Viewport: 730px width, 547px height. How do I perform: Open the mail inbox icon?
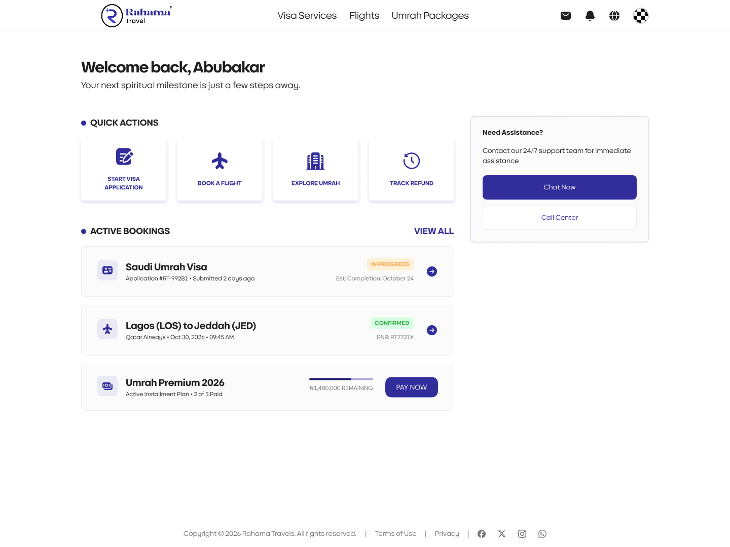coord(566,16)
